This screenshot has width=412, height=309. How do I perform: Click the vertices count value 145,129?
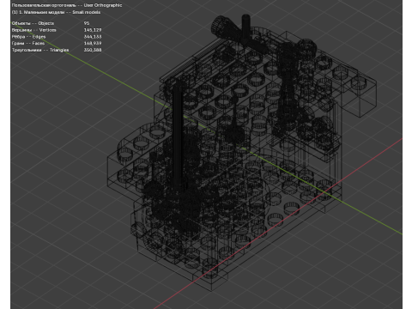point(93,30)
